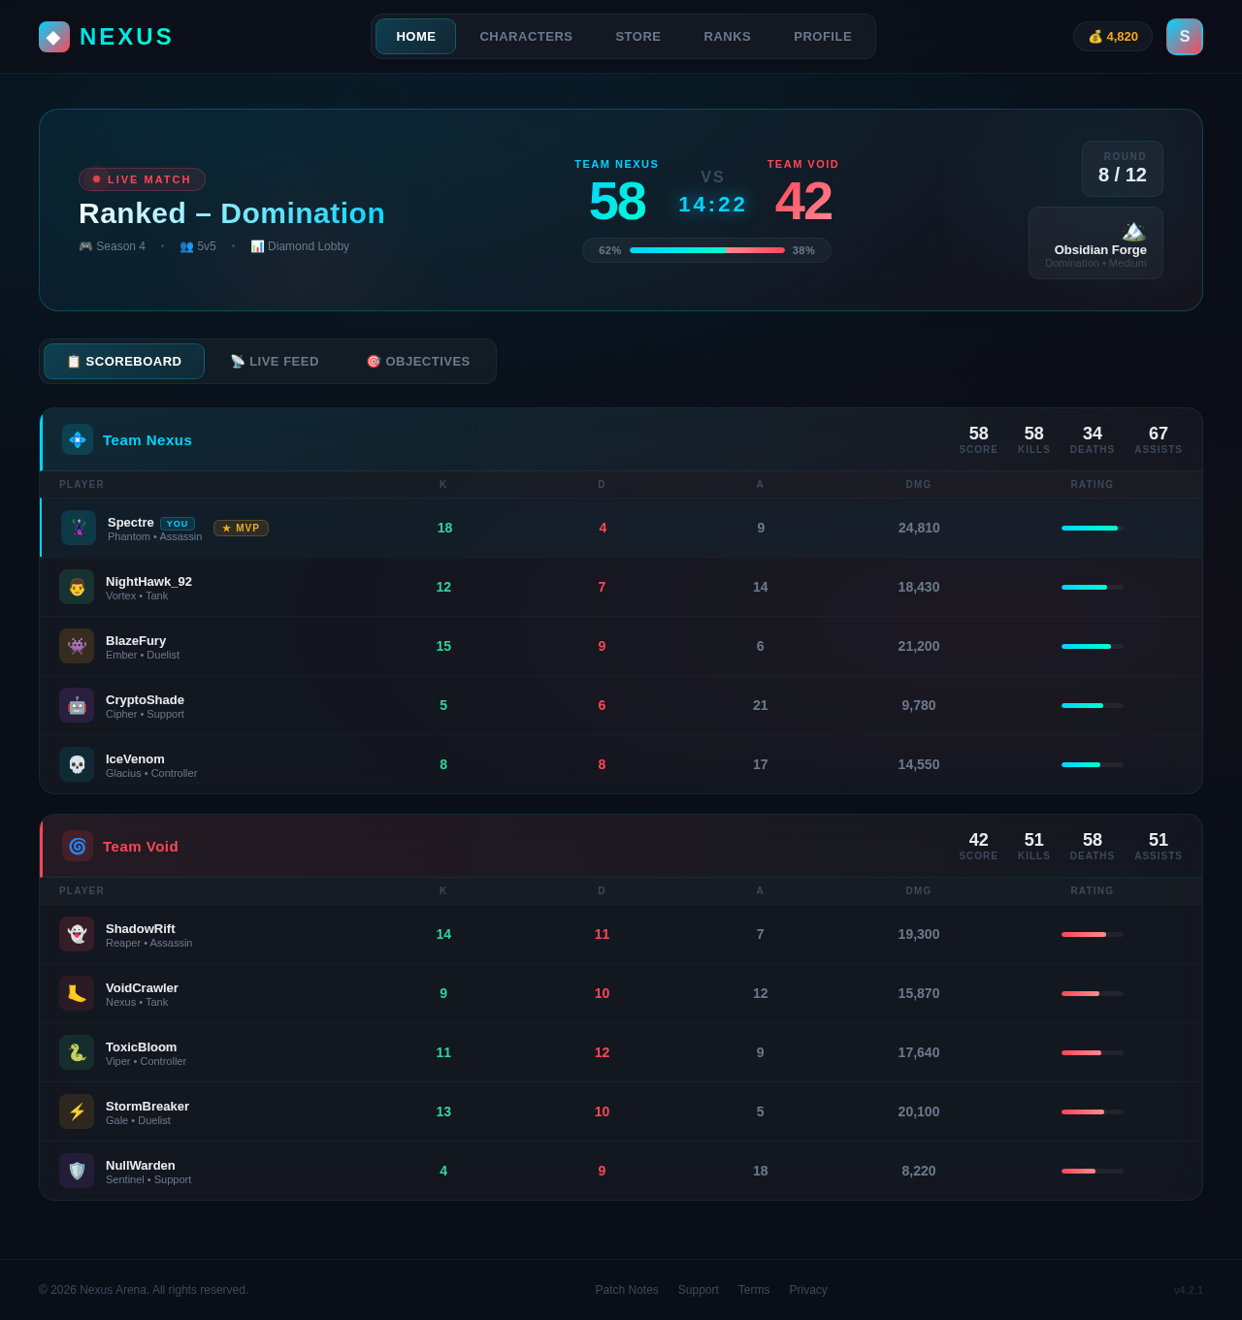Image resolution: width=1242 pixels, height=1320 pixels.
Task: Click IceVenom's skull avatar icon
Action: pos(77,764)
